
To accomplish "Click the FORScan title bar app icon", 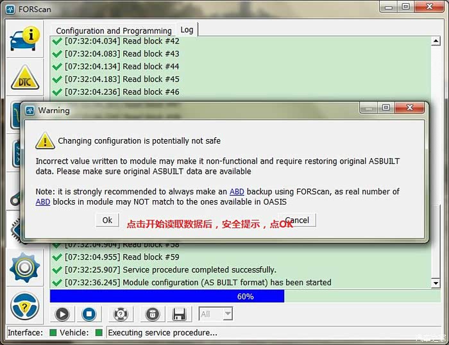I will (x=11, y=10).
